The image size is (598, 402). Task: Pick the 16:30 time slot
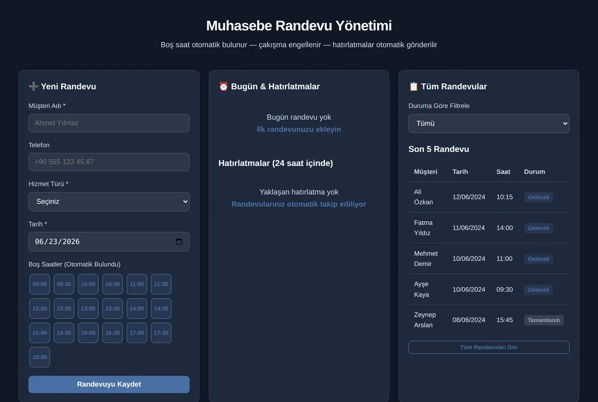pyautogui.click(x=113, y=333)
